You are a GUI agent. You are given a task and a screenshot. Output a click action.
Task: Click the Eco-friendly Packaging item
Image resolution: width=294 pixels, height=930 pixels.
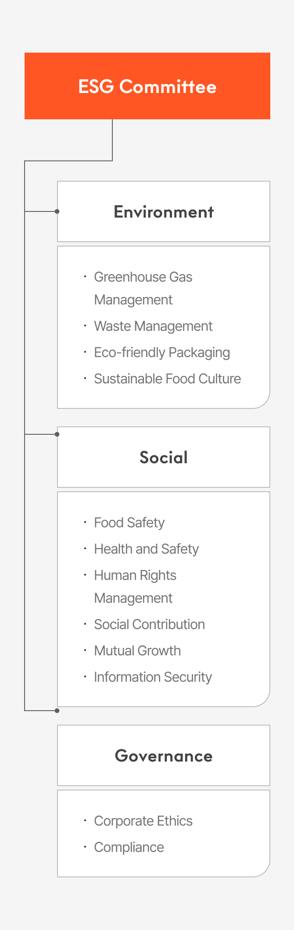(162, 352)
